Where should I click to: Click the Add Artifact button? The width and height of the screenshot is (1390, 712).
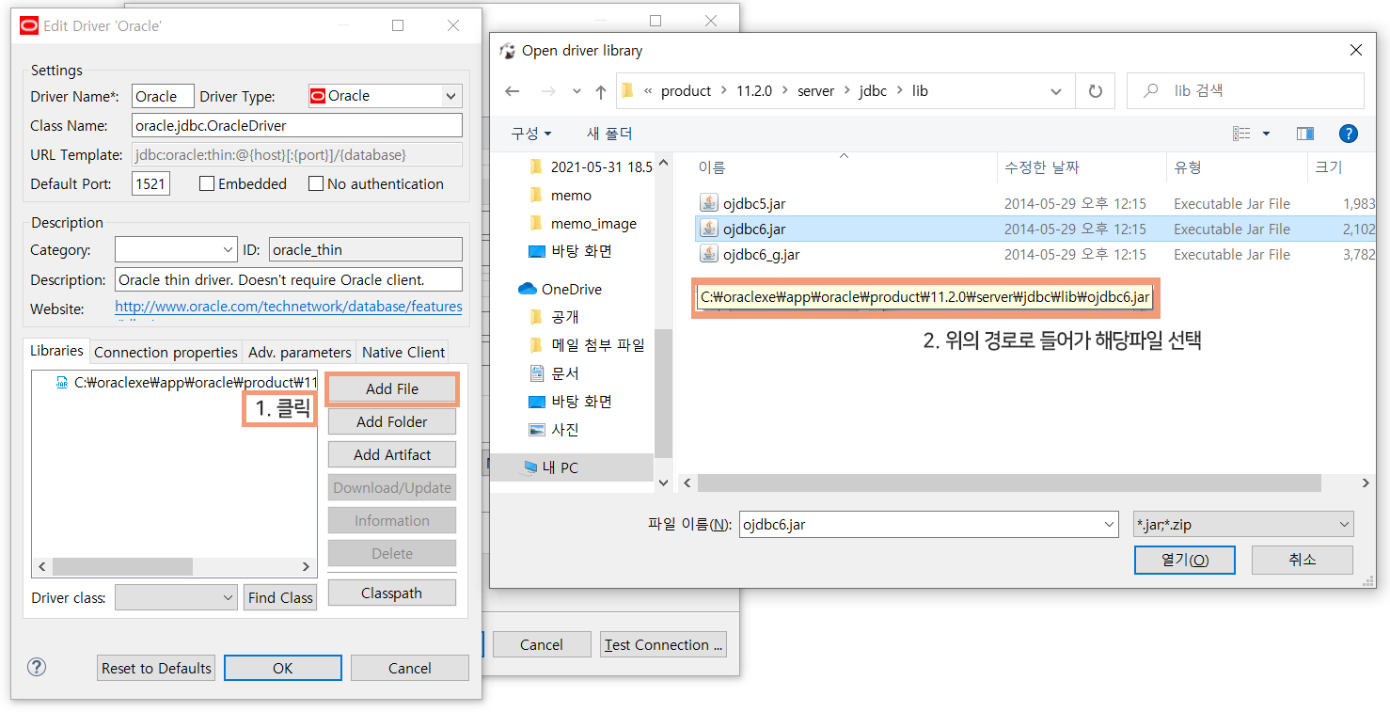pos(392,454)
